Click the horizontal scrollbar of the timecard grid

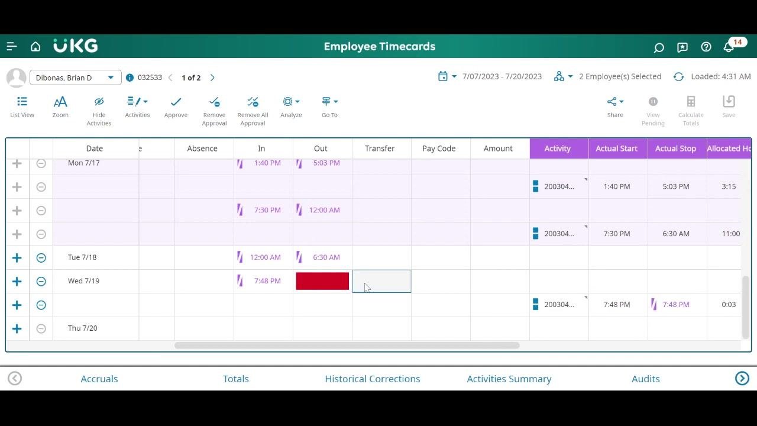pyautogui.click(x=347, y=346)
